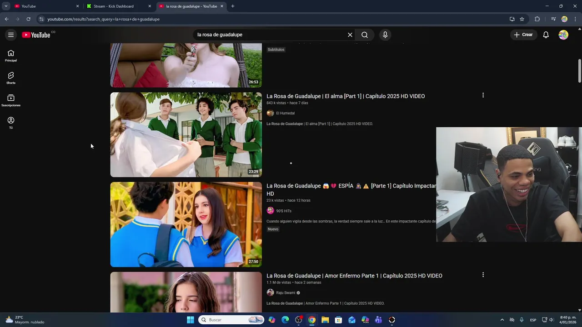The height and width of the screenshot is (327, 582).
Task: View site information icon in address bar
Action: 41,19
